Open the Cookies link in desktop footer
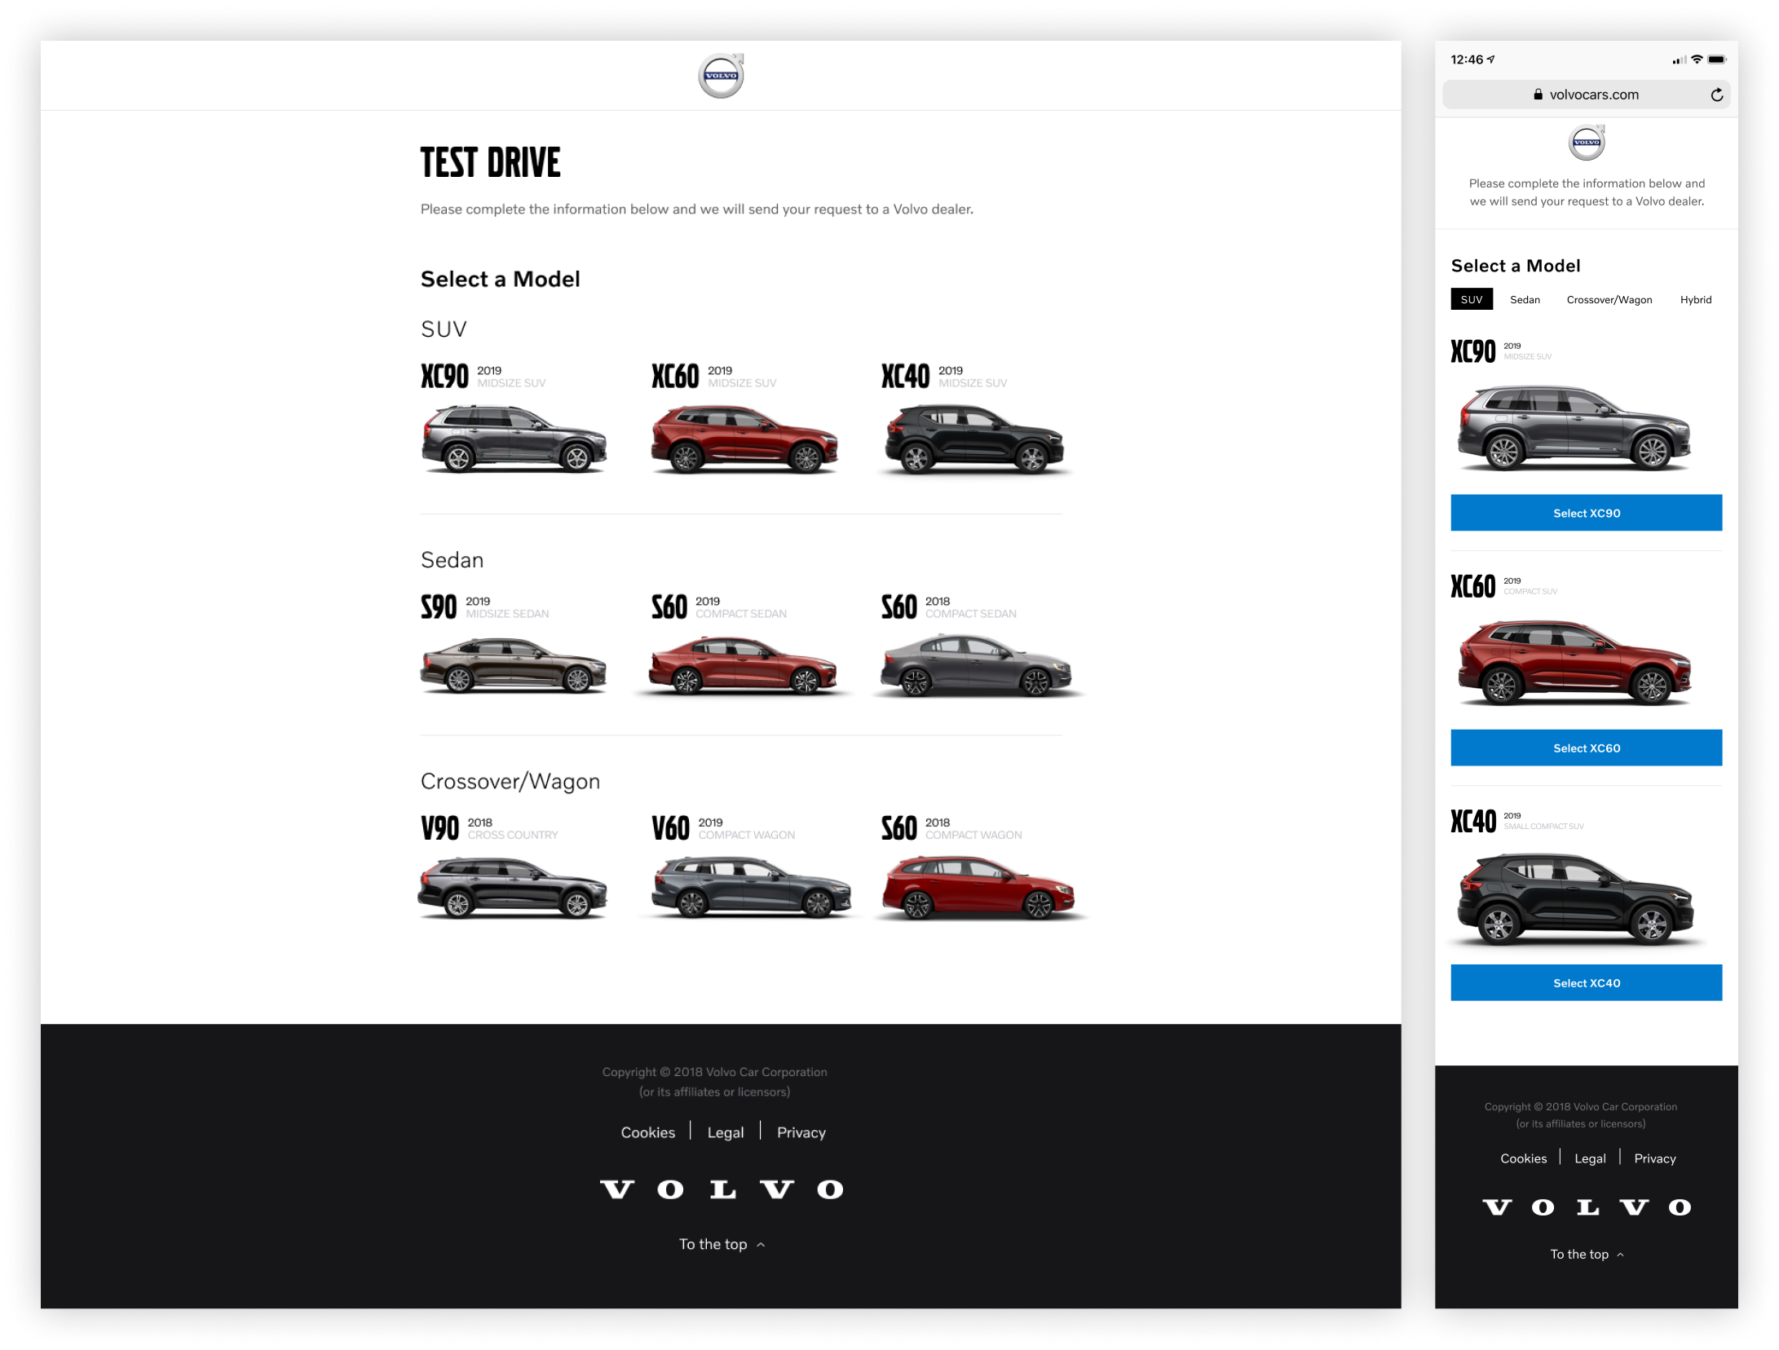The width and height of the screenshot is (1779, 1350). (x=647, y=1132)
